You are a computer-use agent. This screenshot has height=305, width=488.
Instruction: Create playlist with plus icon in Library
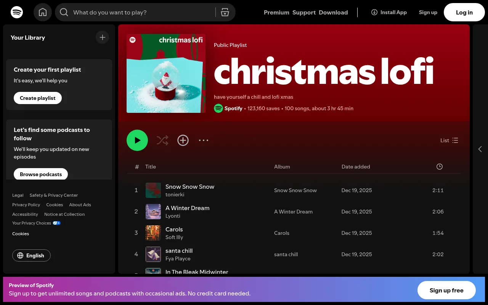click(102, 37)
